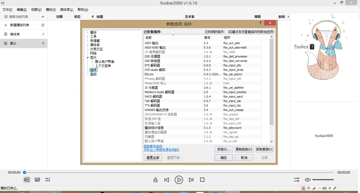Adjust the volume bar

click(x=323, y=180)
